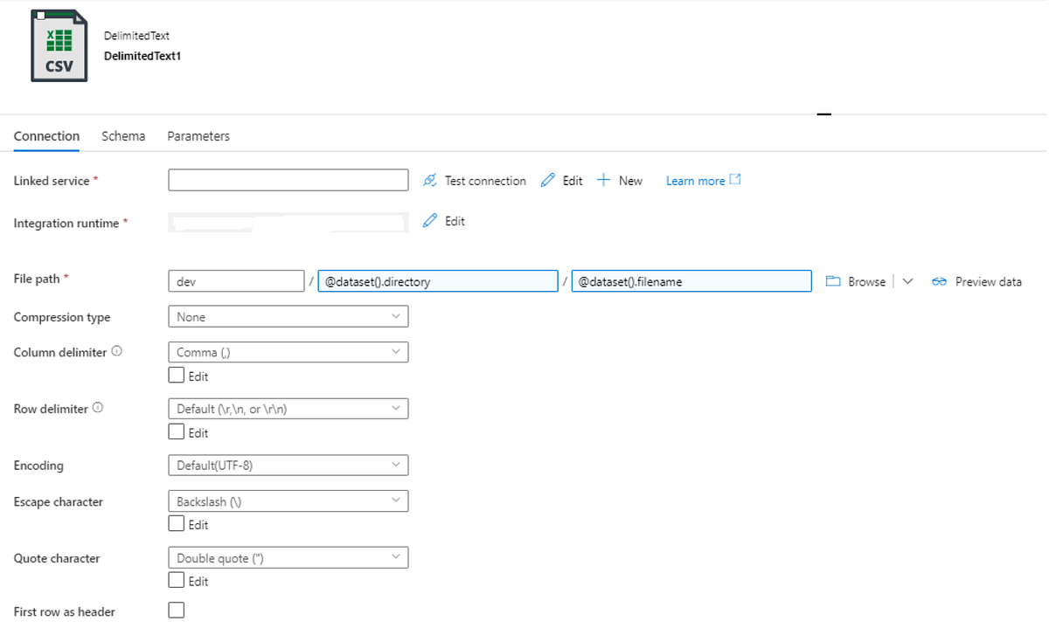Click the dev file path field
The image size is (1049, 628).
(236, 281)
